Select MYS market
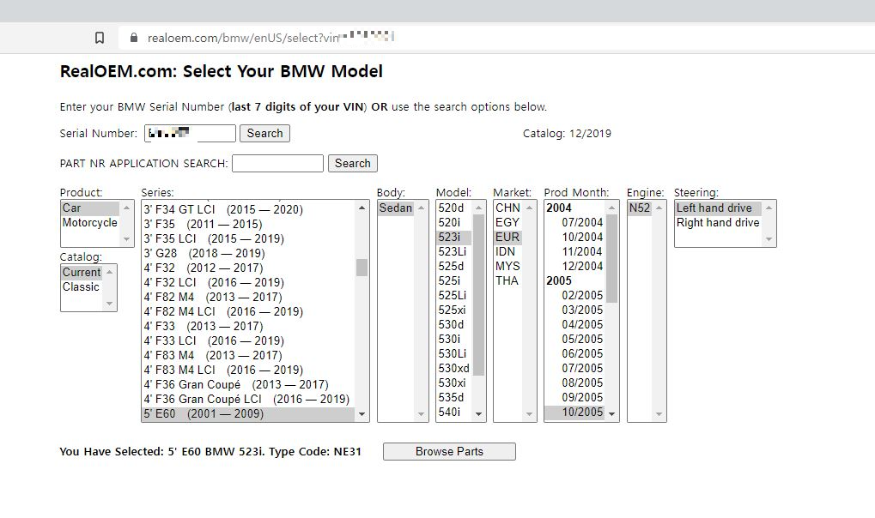 pyautogui.click(x=507, y=266)
